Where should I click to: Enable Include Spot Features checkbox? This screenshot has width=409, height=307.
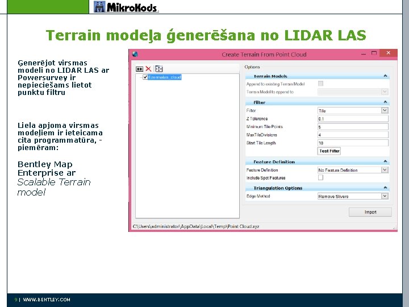[320, 177]
